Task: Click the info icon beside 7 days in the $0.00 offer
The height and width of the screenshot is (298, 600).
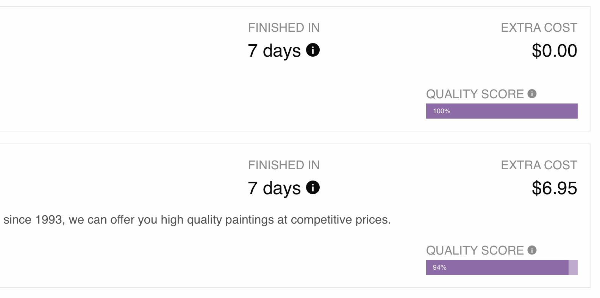Action: (313, 50)
